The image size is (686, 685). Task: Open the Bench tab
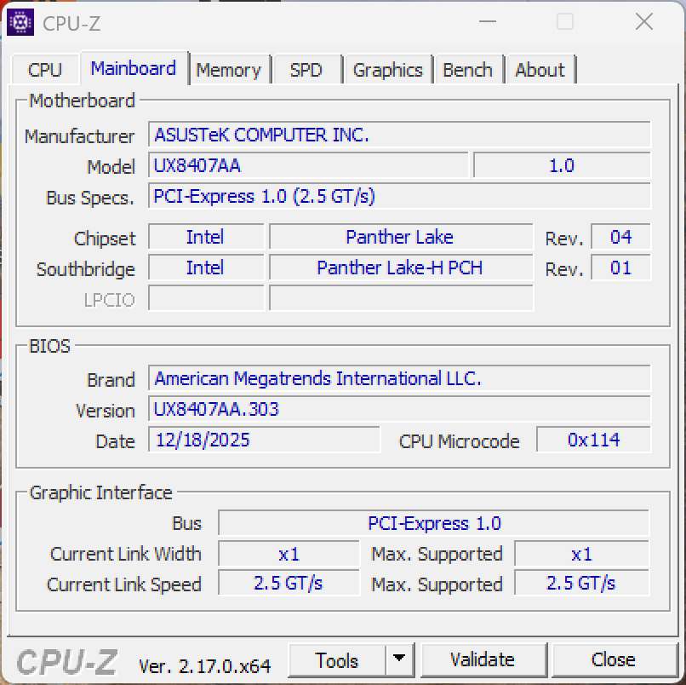467,70
